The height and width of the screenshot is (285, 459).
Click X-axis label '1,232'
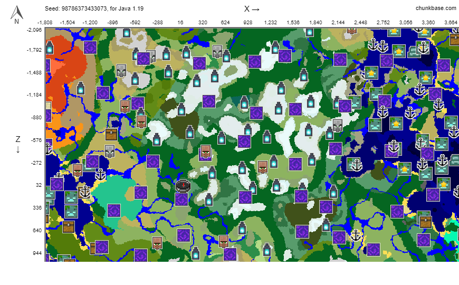(x=271, y=23)
